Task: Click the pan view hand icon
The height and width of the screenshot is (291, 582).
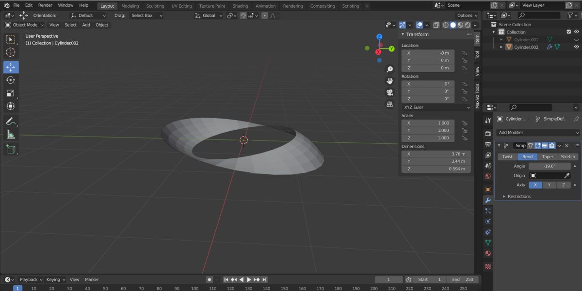Action: (389, 81)
